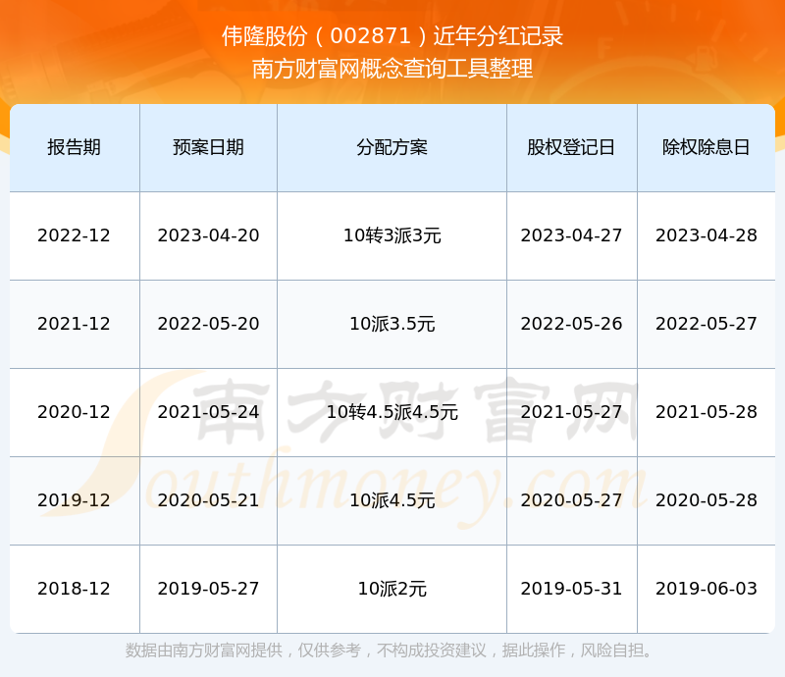Click the plan cell 10派3.5元

[392, 324]
